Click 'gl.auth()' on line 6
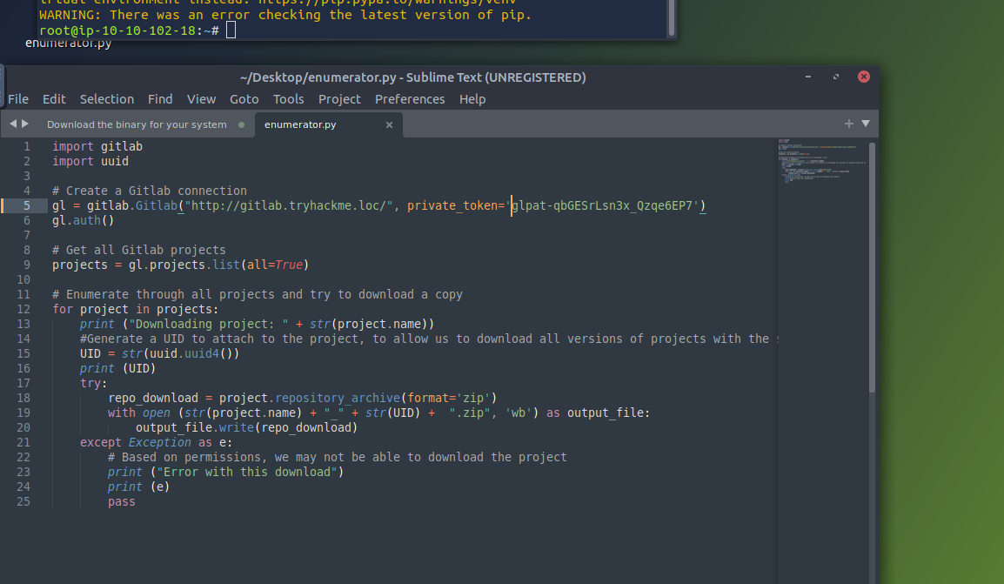Screen dimensions: 1004x584 [x=84, y=220]
